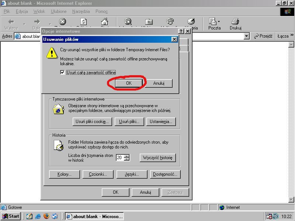Open temporary files 'Ustawienia...' button
The image size is (295, 221).
pos(161,122)
